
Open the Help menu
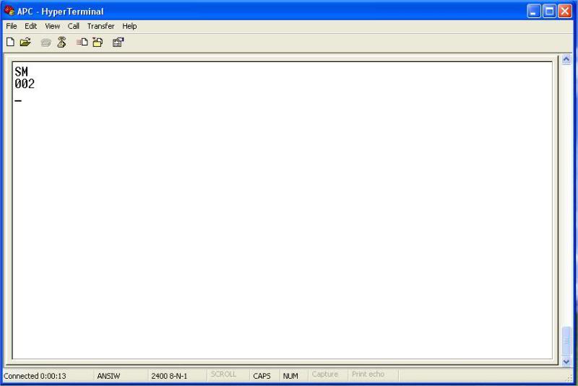tap(129, 26)
